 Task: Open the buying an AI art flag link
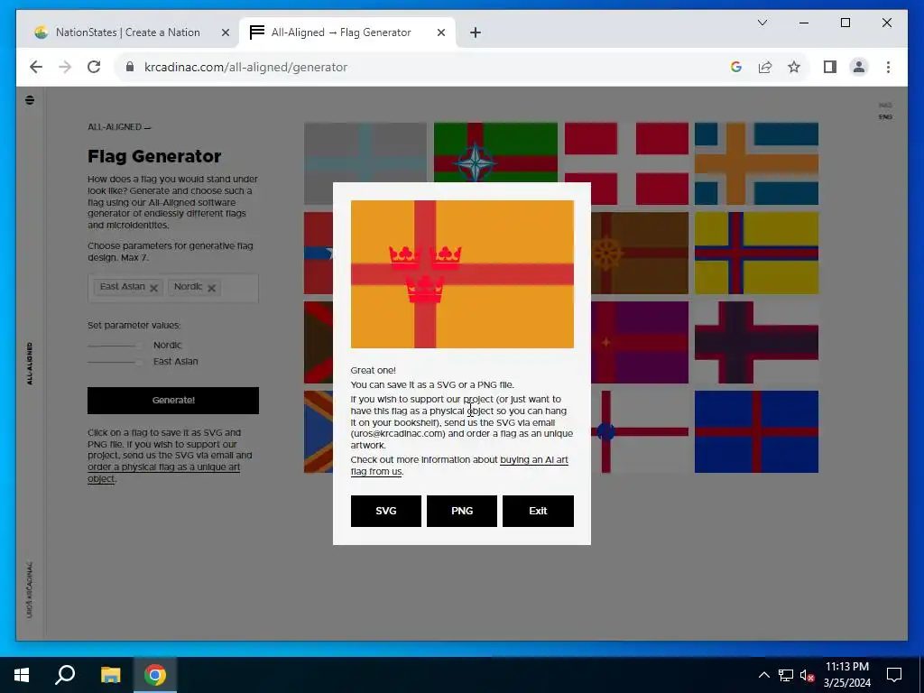click(x=459, y=466)
